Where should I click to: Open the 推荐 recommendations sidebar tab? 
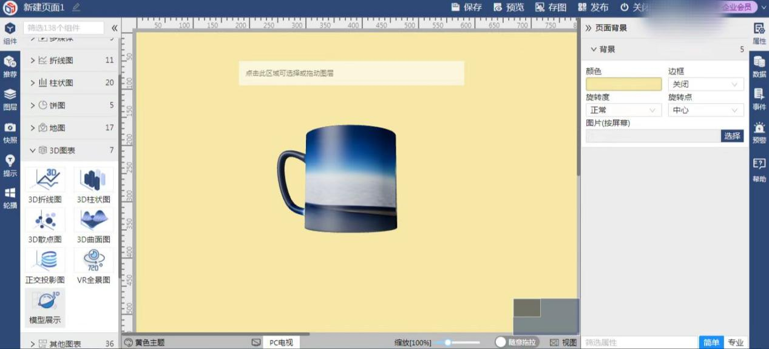10,67
